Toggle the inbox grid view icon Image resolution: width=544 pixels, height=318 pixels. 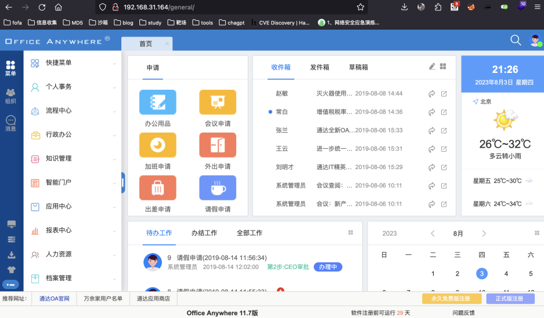coord(443,67)
